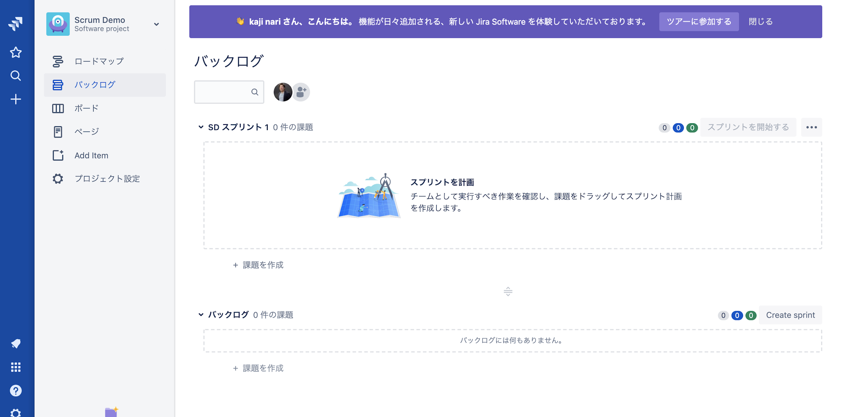Click gray 0 badge in backlog header
This screenshot has width=841, height=417.
tap(723, 315)
